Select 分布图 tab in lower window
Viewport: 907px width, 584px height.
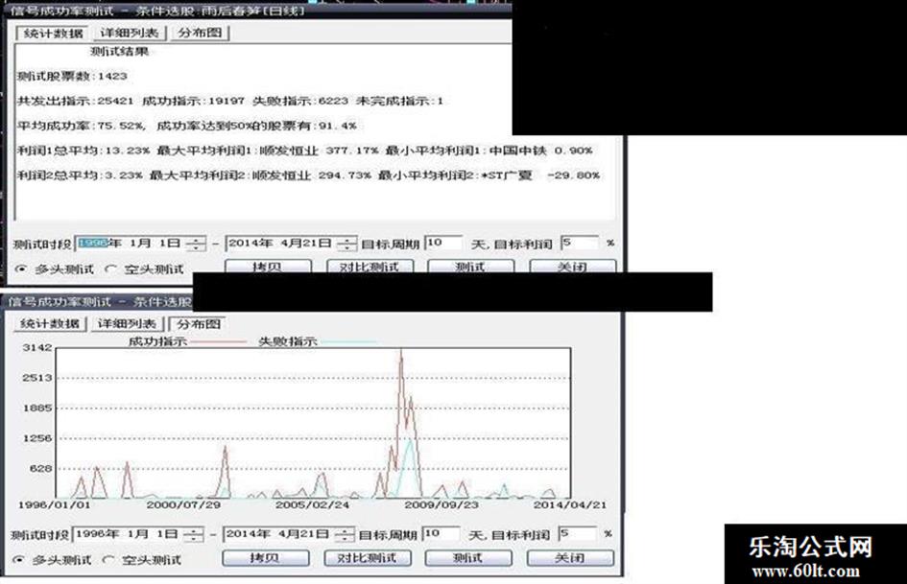click(199, 324)
